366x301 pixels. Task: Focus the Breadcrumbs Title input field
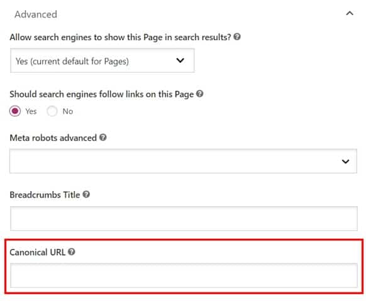[x=184, y=219]
